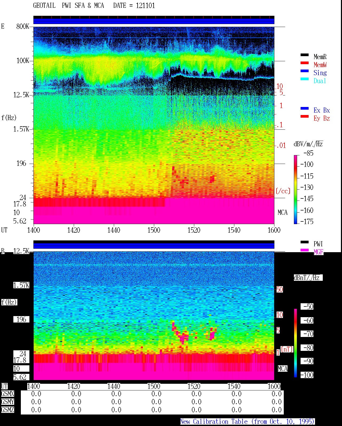Click the cyan Dual legend swatch
The width and height of the screenshot is (342, 426).
pos(305,79)
